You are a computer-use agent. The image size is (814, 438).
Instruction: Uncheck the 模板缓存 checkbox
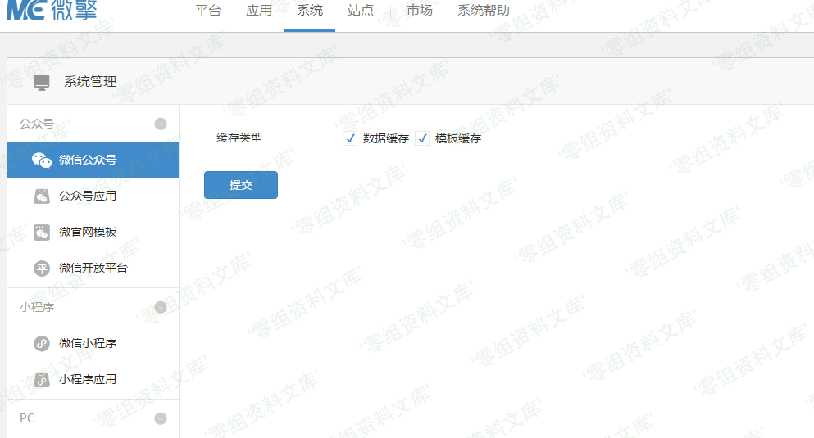423,139
